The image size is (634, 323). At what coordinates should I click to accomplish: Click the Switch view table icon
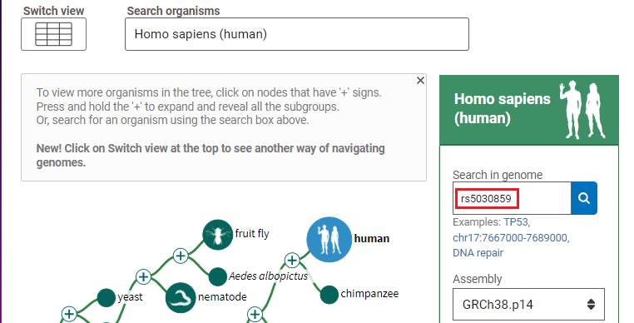tap(53, 34)
